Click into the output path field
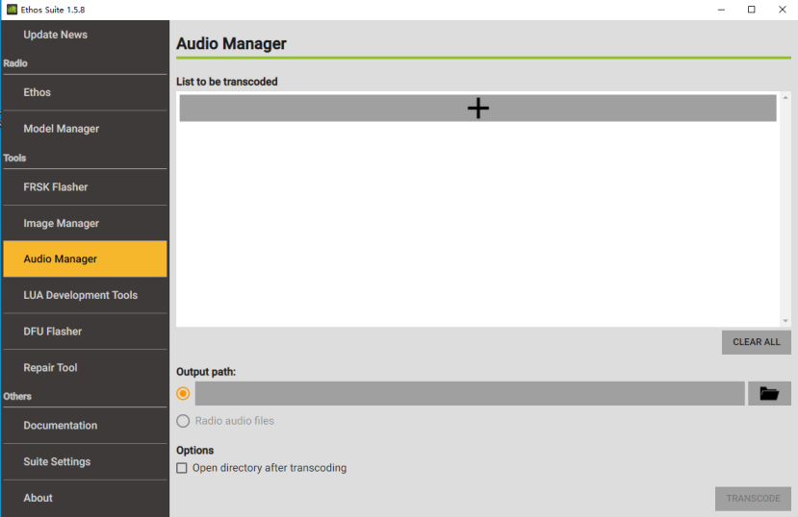The height and width of the screenshot is (517, 798). click(470, 394)
